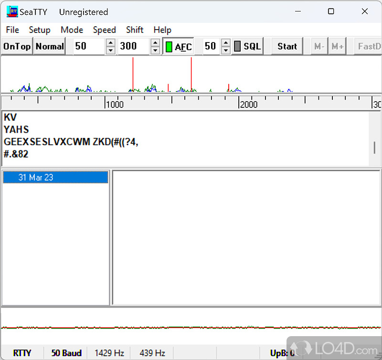Click the decoded text line #.&82

click(x=16, y=154)
